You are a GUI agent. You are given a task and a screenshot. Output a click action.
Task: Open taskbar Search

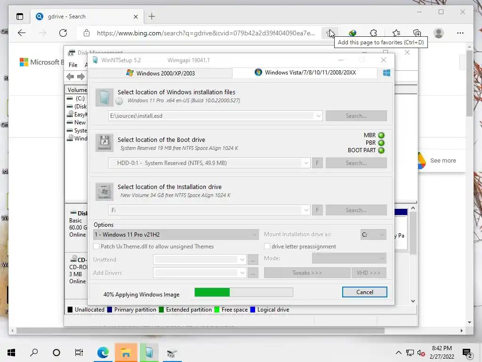[x=34, y=353]
